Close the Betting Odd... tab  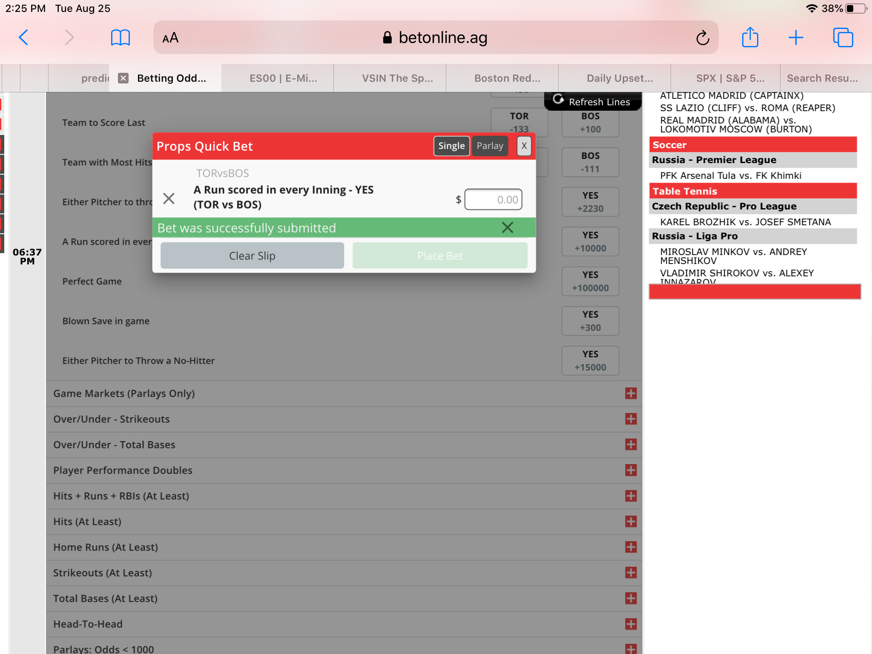123,78
